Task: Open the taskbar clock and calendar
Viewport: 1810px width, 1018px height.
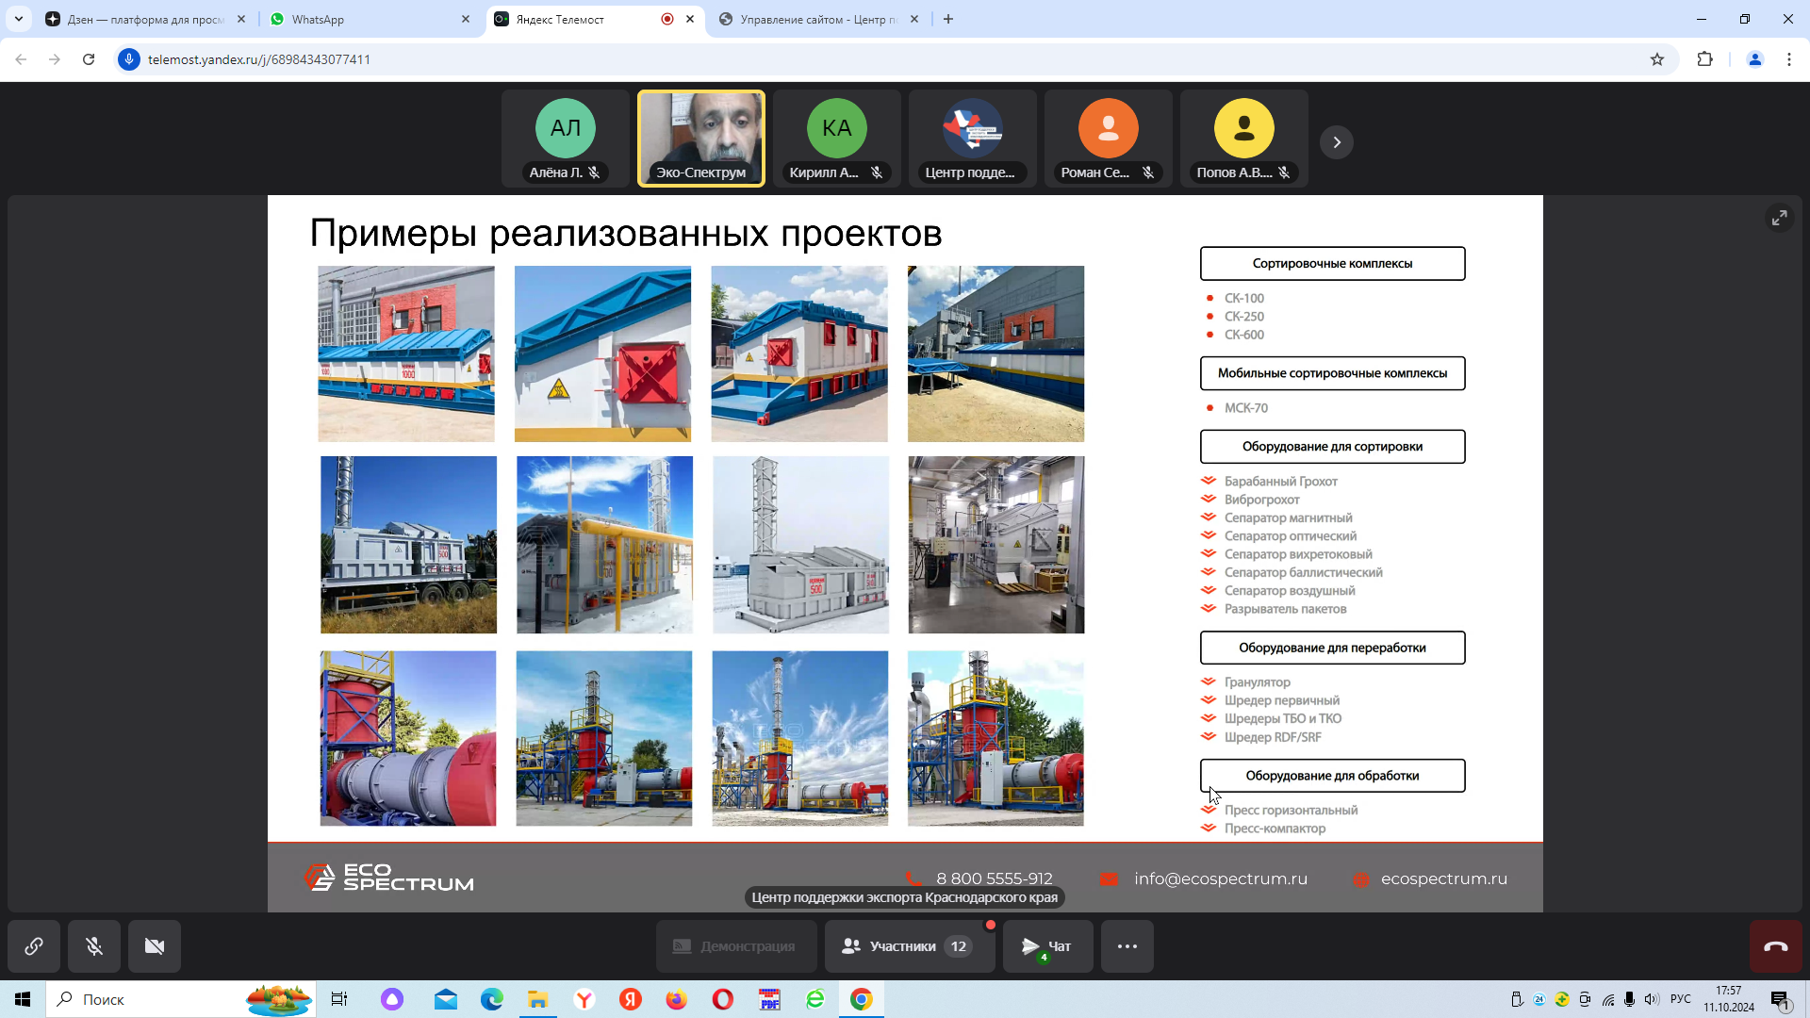Action: (x=1729, y=999)
